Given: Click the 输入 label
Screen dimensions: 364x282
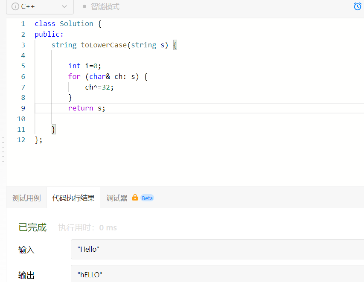Looking at the screenshot, I should click(26, 250).
